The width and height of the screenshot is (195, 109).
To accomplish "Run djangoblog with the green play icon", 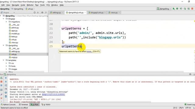I will [x=174, y=9].
